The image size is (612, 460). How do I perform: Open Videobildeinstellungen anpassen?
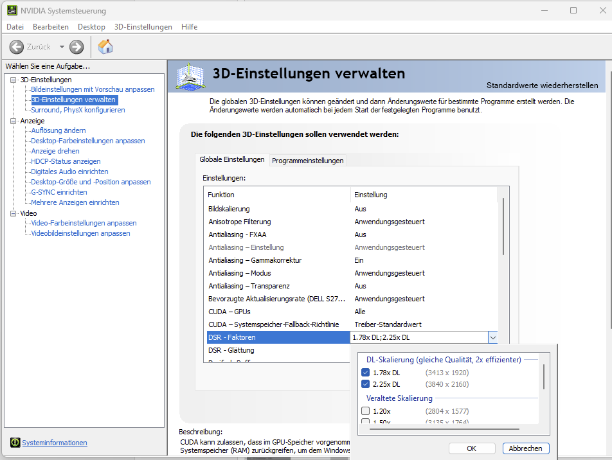point(80,233)
